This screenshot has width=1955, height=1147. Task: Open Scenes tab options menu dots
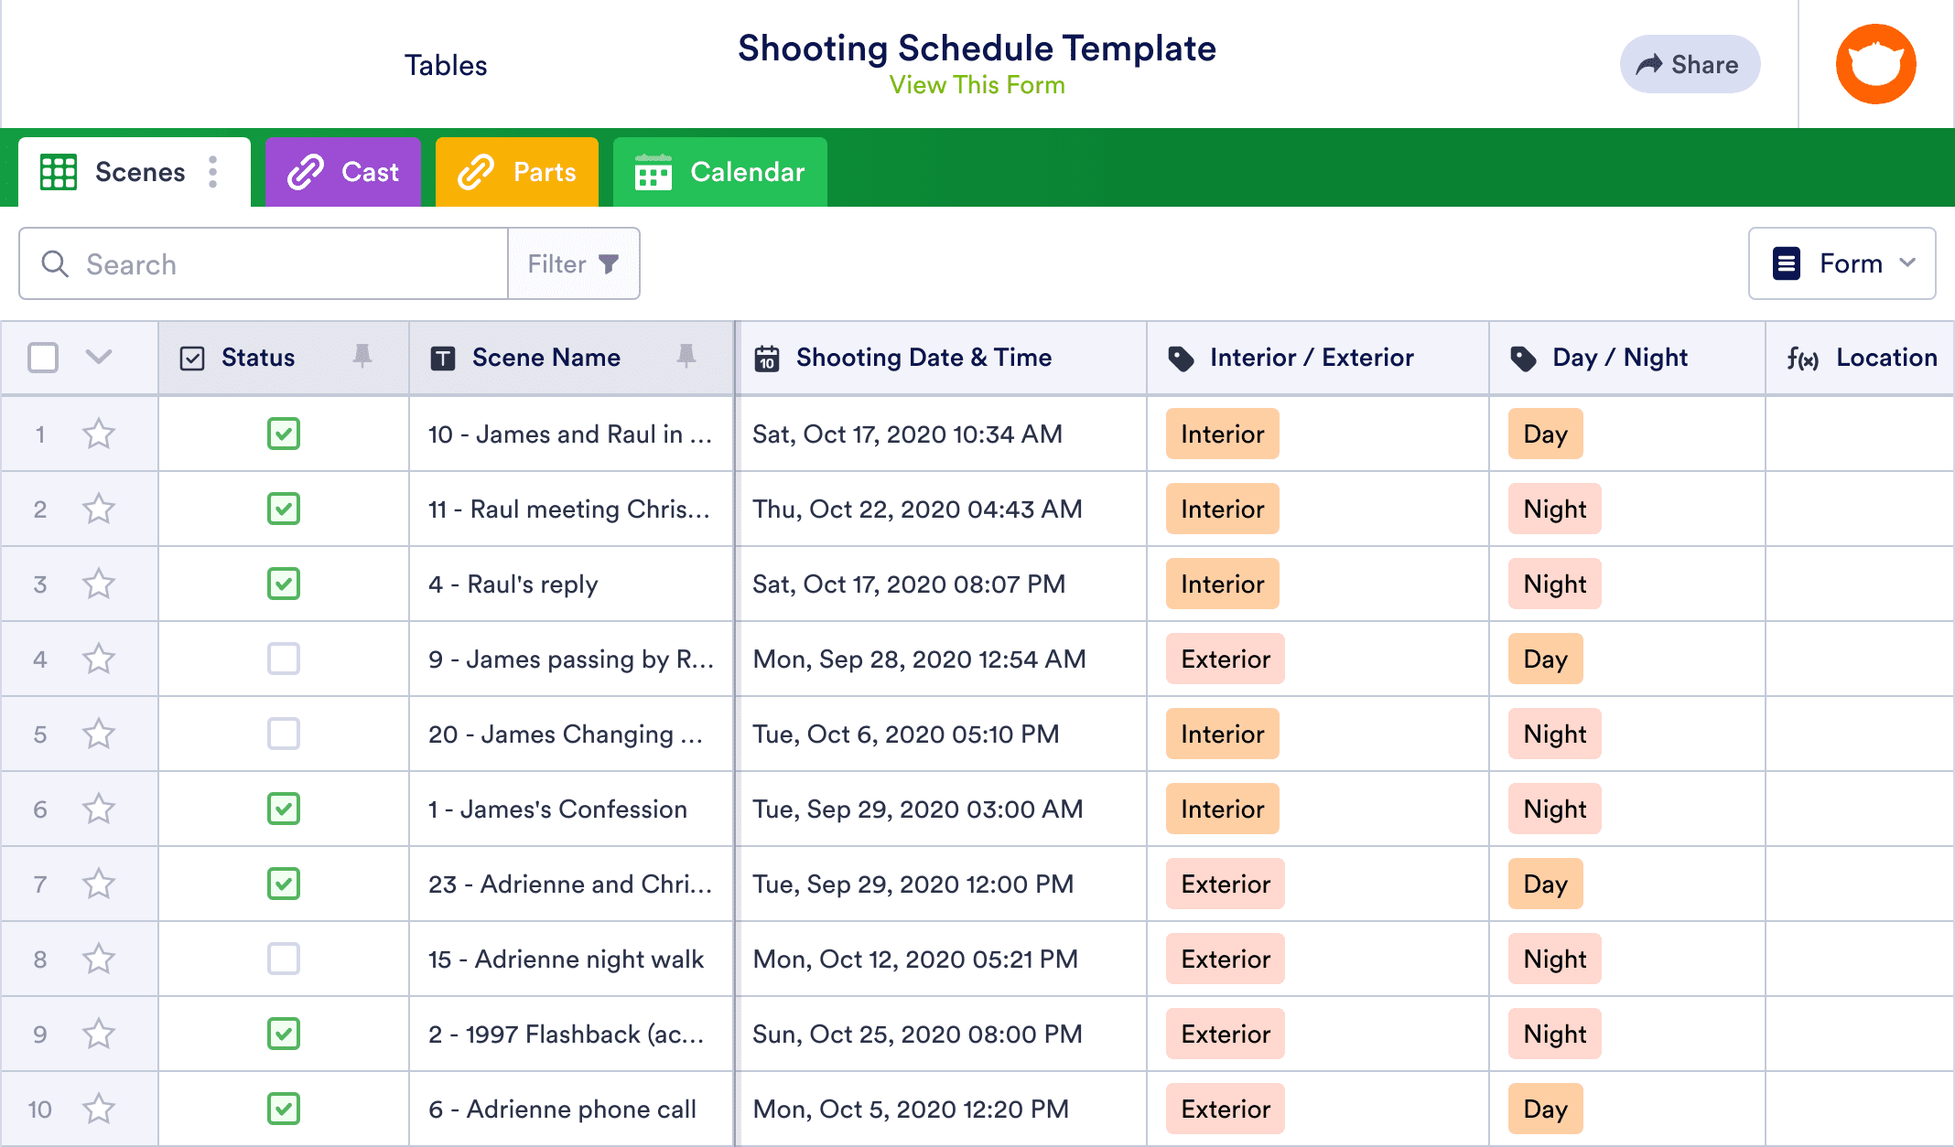tap(213, 172)
